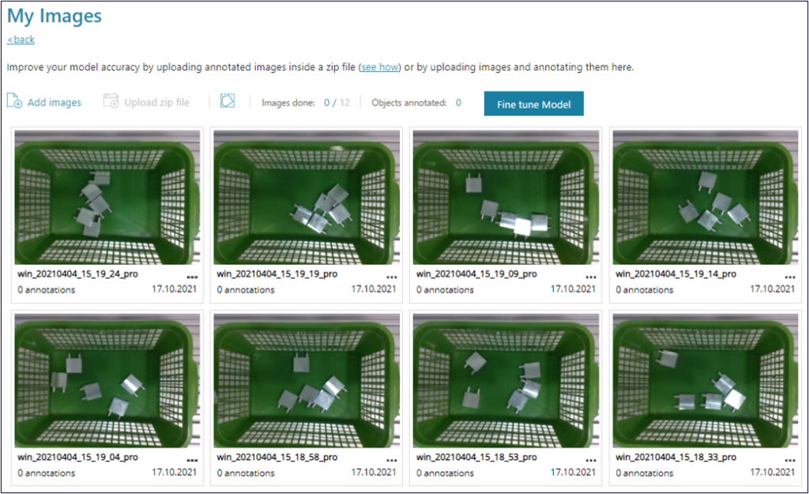Click the Upload zip file label

[157, 103]
